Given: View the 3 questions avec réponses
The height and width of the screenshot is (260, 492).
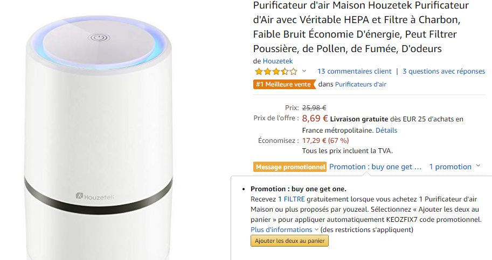Looking at the screenshot, I should [444, 71].
